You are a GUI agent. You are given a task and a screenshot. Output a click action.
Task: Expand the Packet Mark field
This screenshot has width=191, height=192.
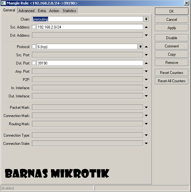(146, 108)
